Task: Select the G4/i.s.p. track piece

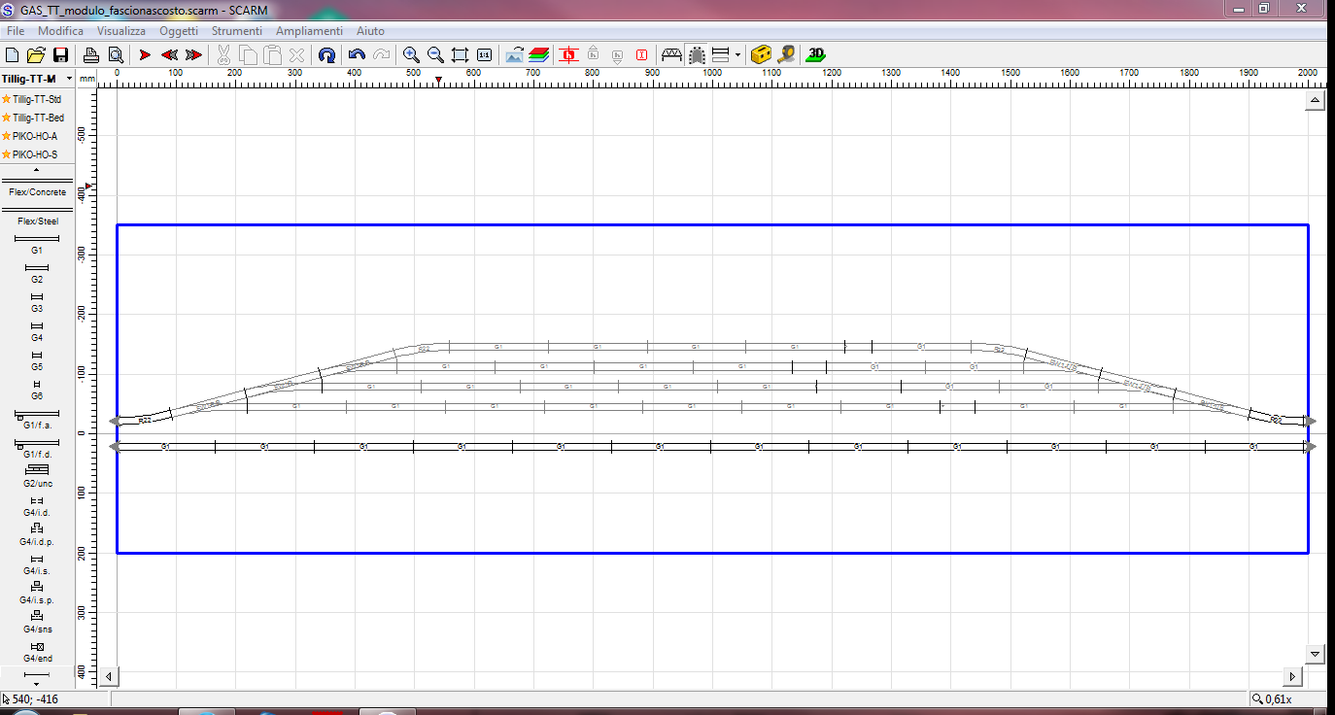Action: point(37,594)
